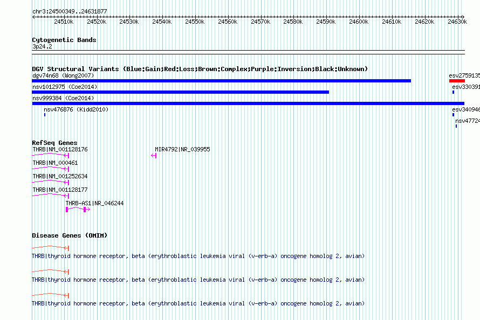Click the 3p24.2 band label
Screen dimensions: 480x320
[42, 46]
